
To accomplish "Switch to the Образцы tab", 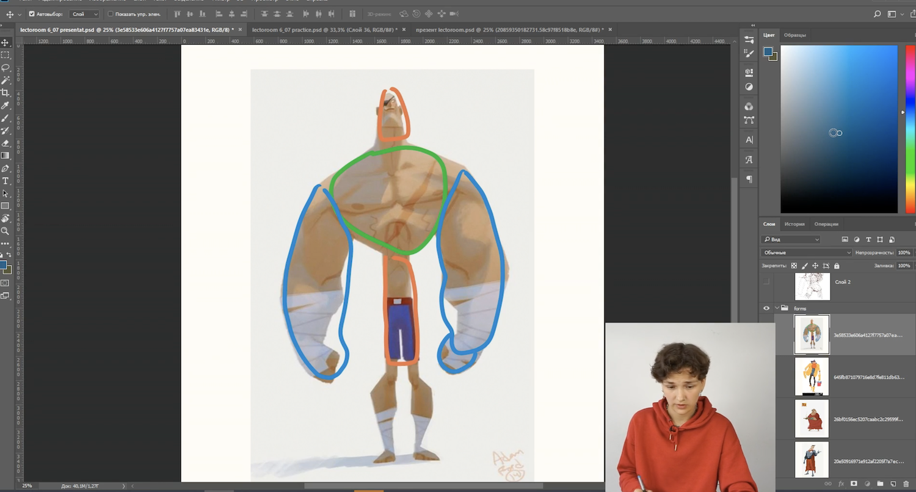I will click(794, 35).
